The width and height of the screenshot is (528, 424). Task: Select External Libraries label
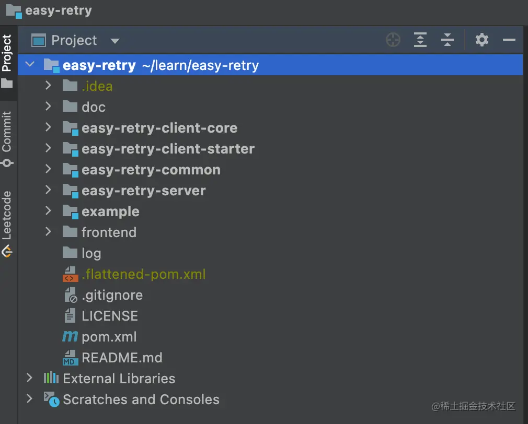tap(119, 379)
